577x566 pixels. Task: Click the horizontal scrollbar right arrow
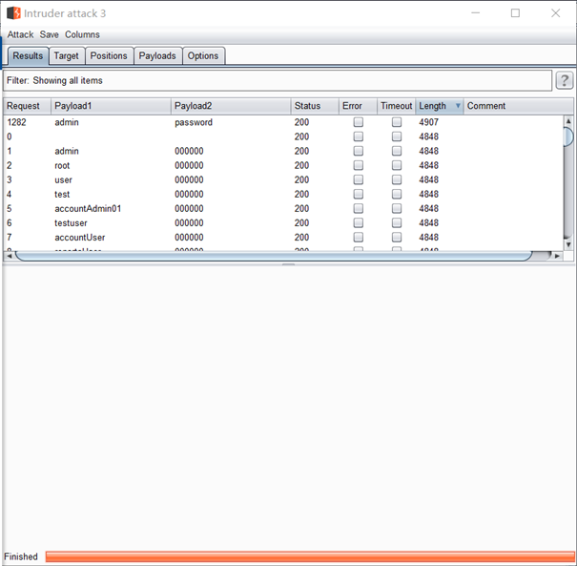(557, 256)
